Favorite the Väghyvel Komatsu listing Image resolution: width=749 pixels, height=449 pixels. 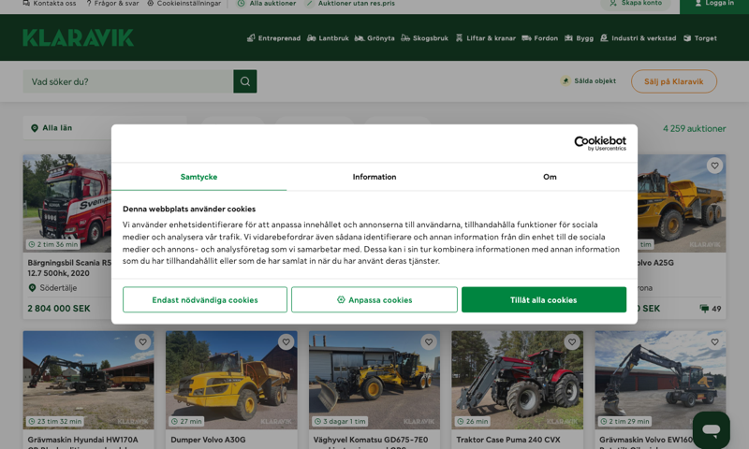coord(429,342)
